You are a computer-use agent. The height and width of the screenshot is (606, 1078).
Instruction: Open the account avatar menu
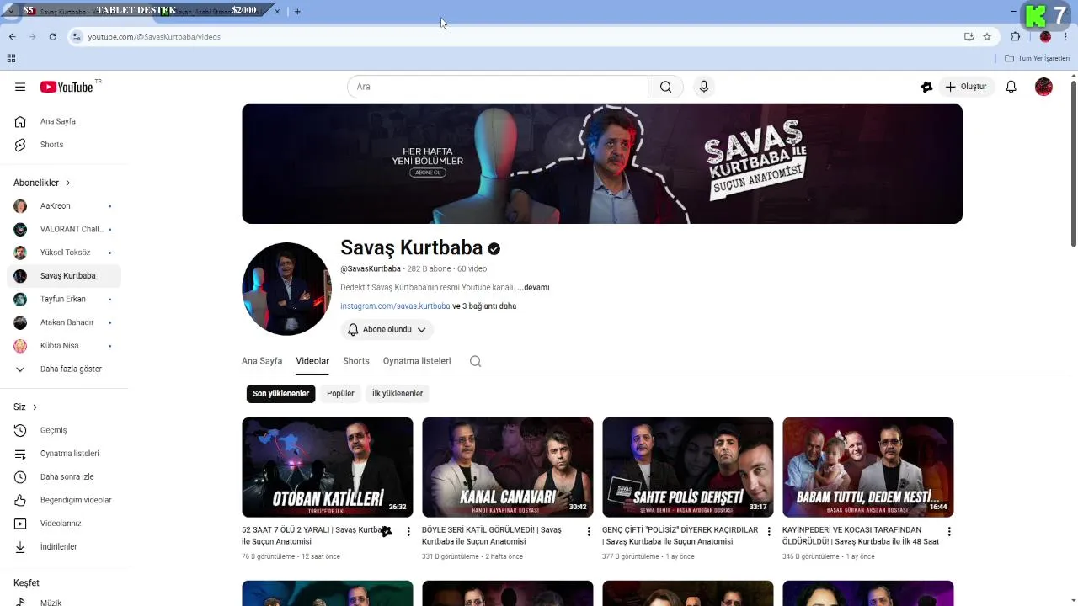[x=1043, y=87]
